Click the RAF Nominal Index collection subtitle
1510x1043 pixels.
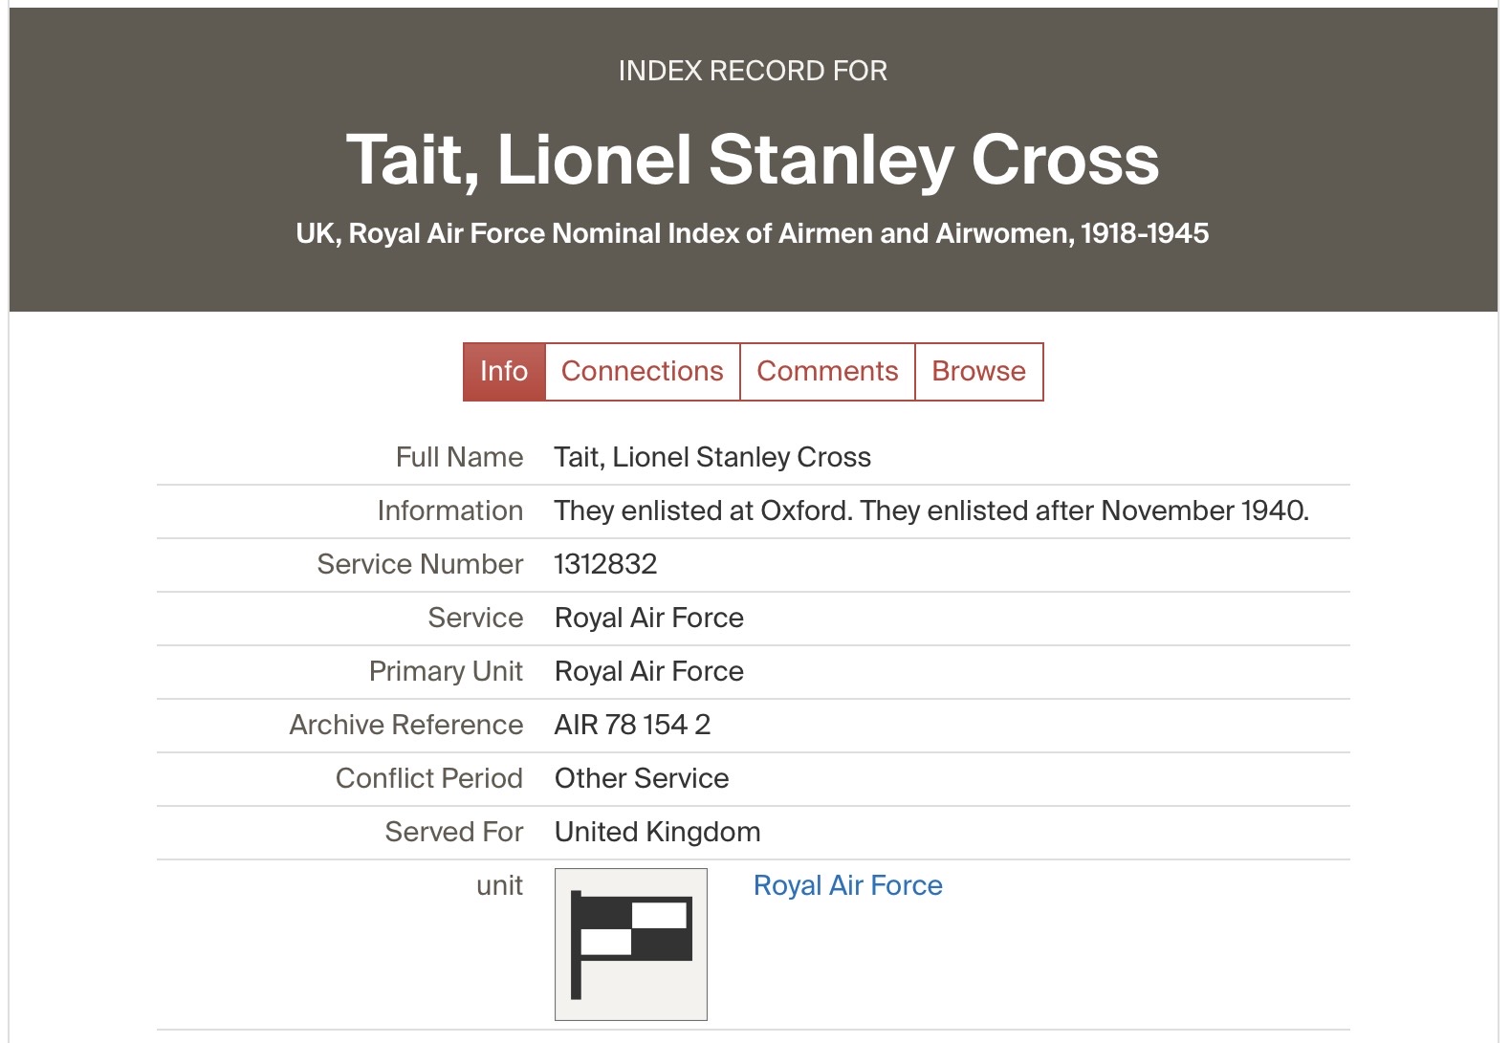[753, 233]
